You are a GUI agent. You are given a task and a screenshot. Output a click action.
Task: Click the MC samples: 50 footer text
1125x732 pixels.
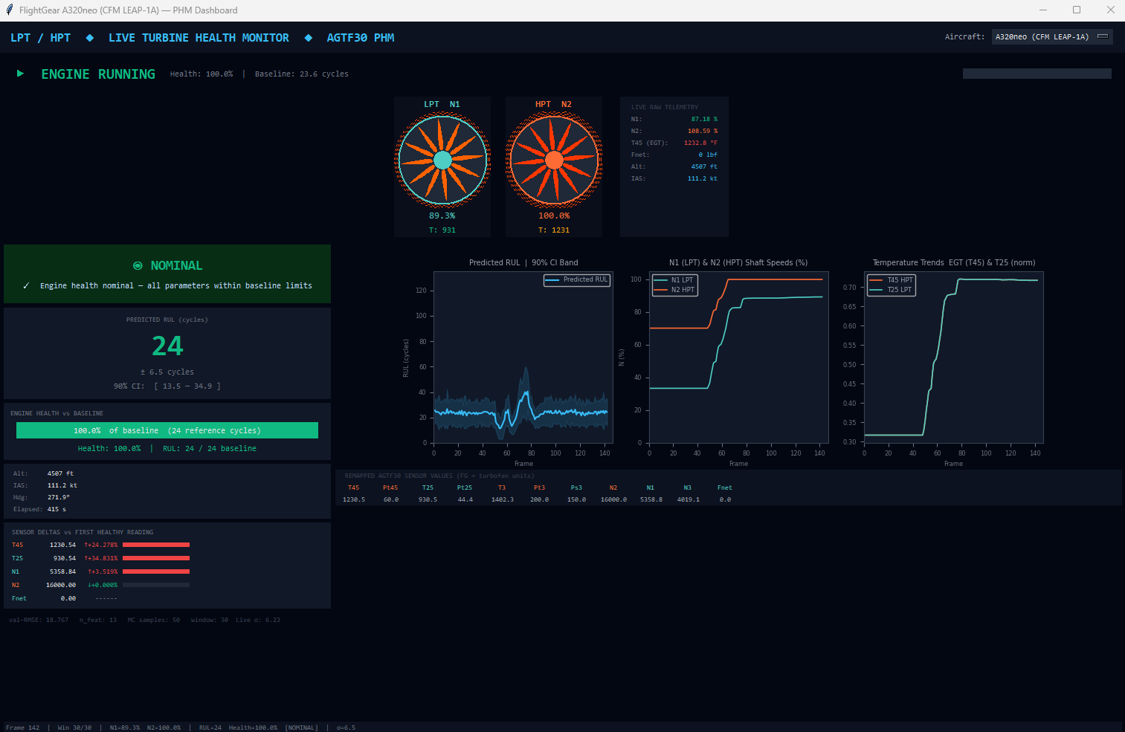point(154,620)
